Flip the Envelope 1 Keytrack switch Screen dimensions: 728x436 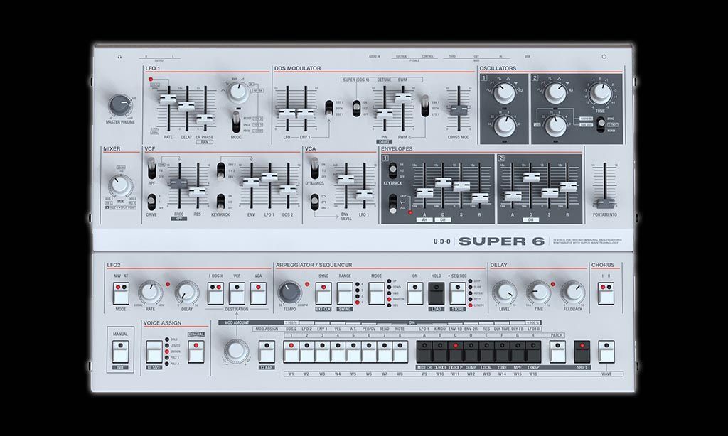tap(392, 170)
